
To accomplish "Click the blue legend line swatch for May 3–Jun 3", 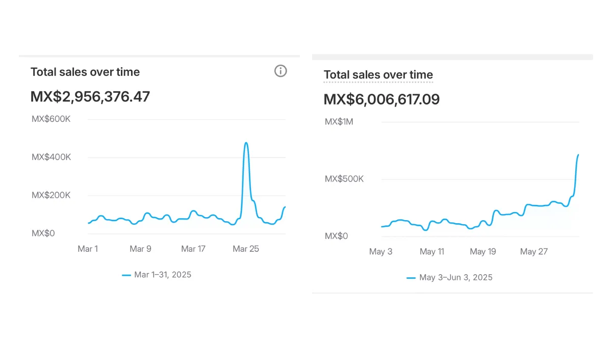I will 411,278.
